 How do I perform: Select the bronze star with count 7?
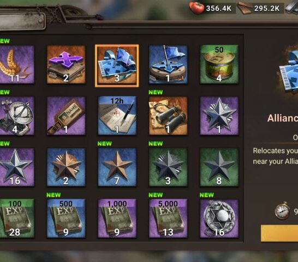click(117, 167)
